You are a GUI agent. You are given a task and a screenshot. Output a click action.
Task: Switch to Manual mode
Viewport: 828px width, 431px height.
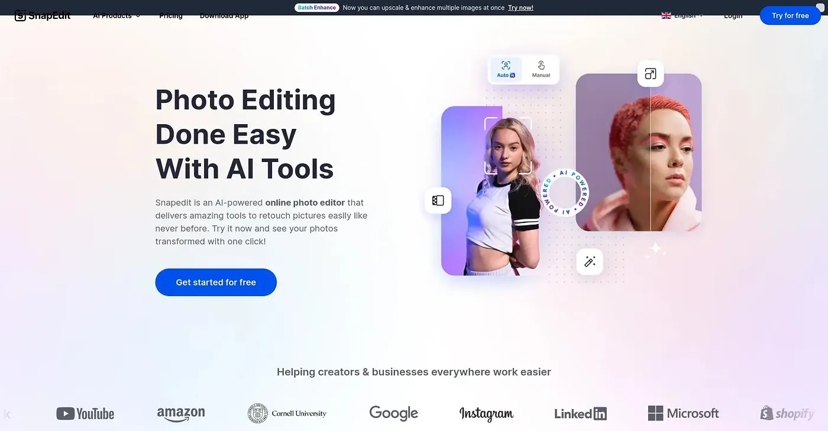(541, 69)
